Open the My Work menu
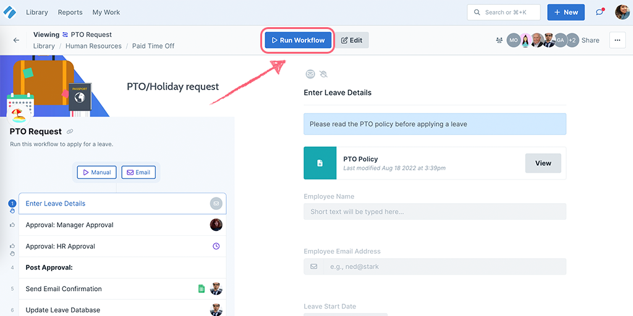Screen dimensions: 633x316 pos(106,12)
